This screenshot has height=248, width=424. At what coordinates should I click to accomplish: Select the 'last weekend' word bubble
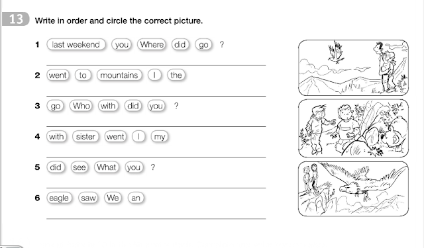tap(76, 44)
